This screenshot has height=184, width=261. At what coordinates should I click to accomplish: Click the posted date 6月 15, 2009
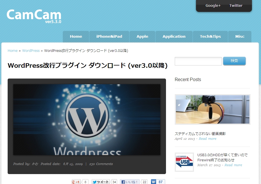point(73,164)
